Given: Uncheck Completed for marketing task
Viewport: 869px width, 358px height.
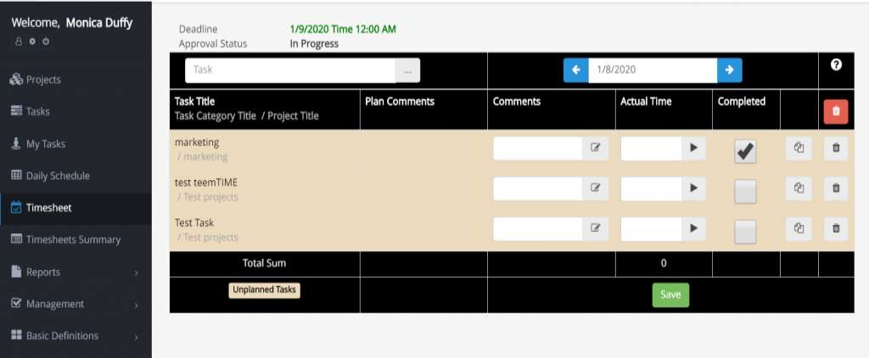Looking at the screenshot, I should (x=745, y=151).
